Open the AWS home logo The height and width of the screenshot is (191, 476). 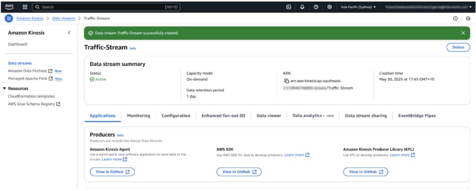pyautogui.click(x=9, y=6)
